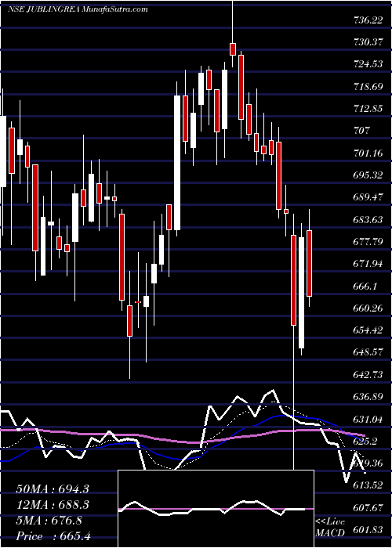Click the 607.67 price axis label
Image resolution: width=392 pixels, height=548 pixels.
coord(368,507)
